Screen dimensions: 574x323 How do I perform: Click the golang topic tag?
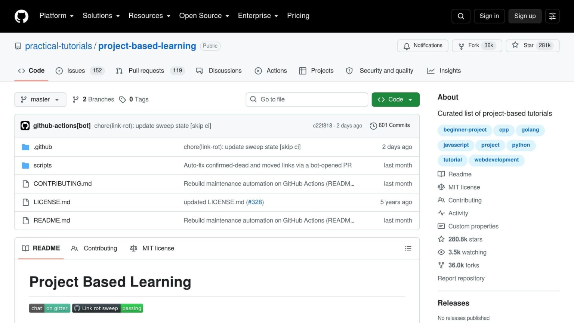click(530, 130)
